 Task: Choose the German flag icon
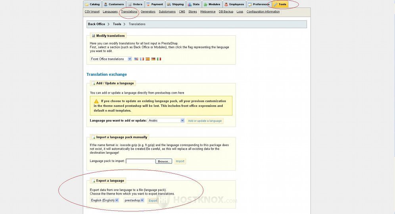pos(153,59)
